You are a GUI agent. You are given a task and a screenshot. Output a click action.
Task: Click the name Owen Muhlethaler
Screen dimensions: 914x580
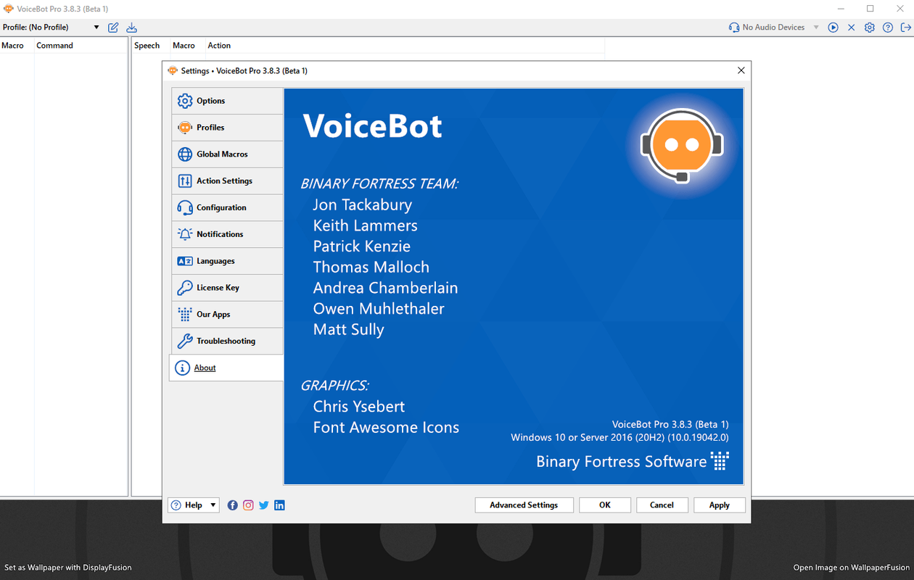pos(379,309)
